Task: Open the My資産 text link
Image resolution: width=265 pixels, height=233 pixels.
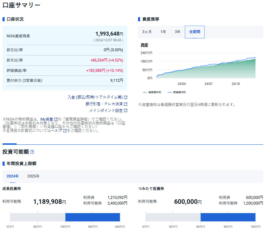Action: click(x=46, y=119)
